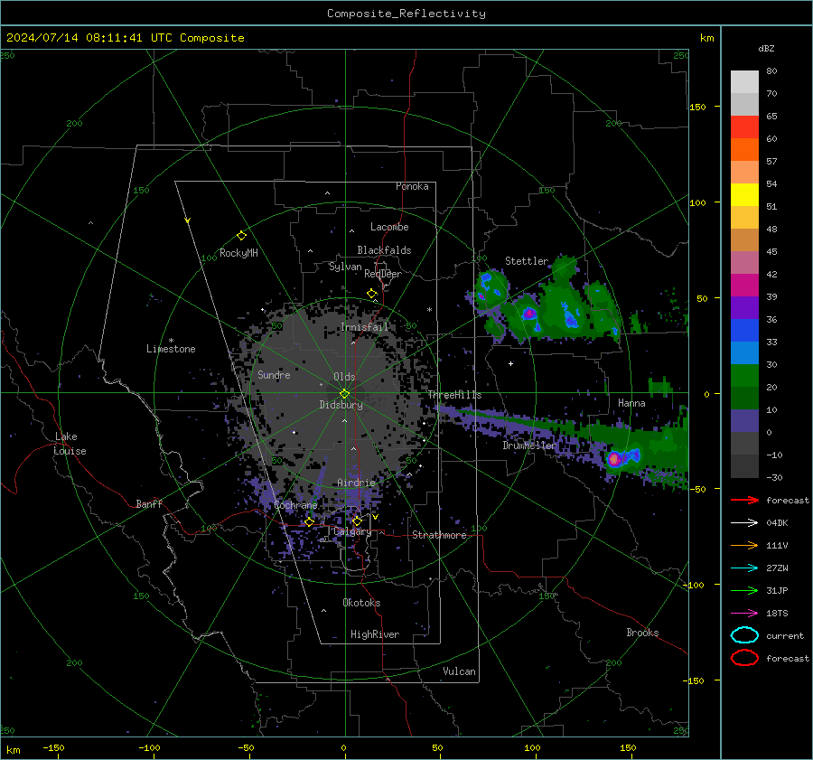Click the Okotoks label

361,603
